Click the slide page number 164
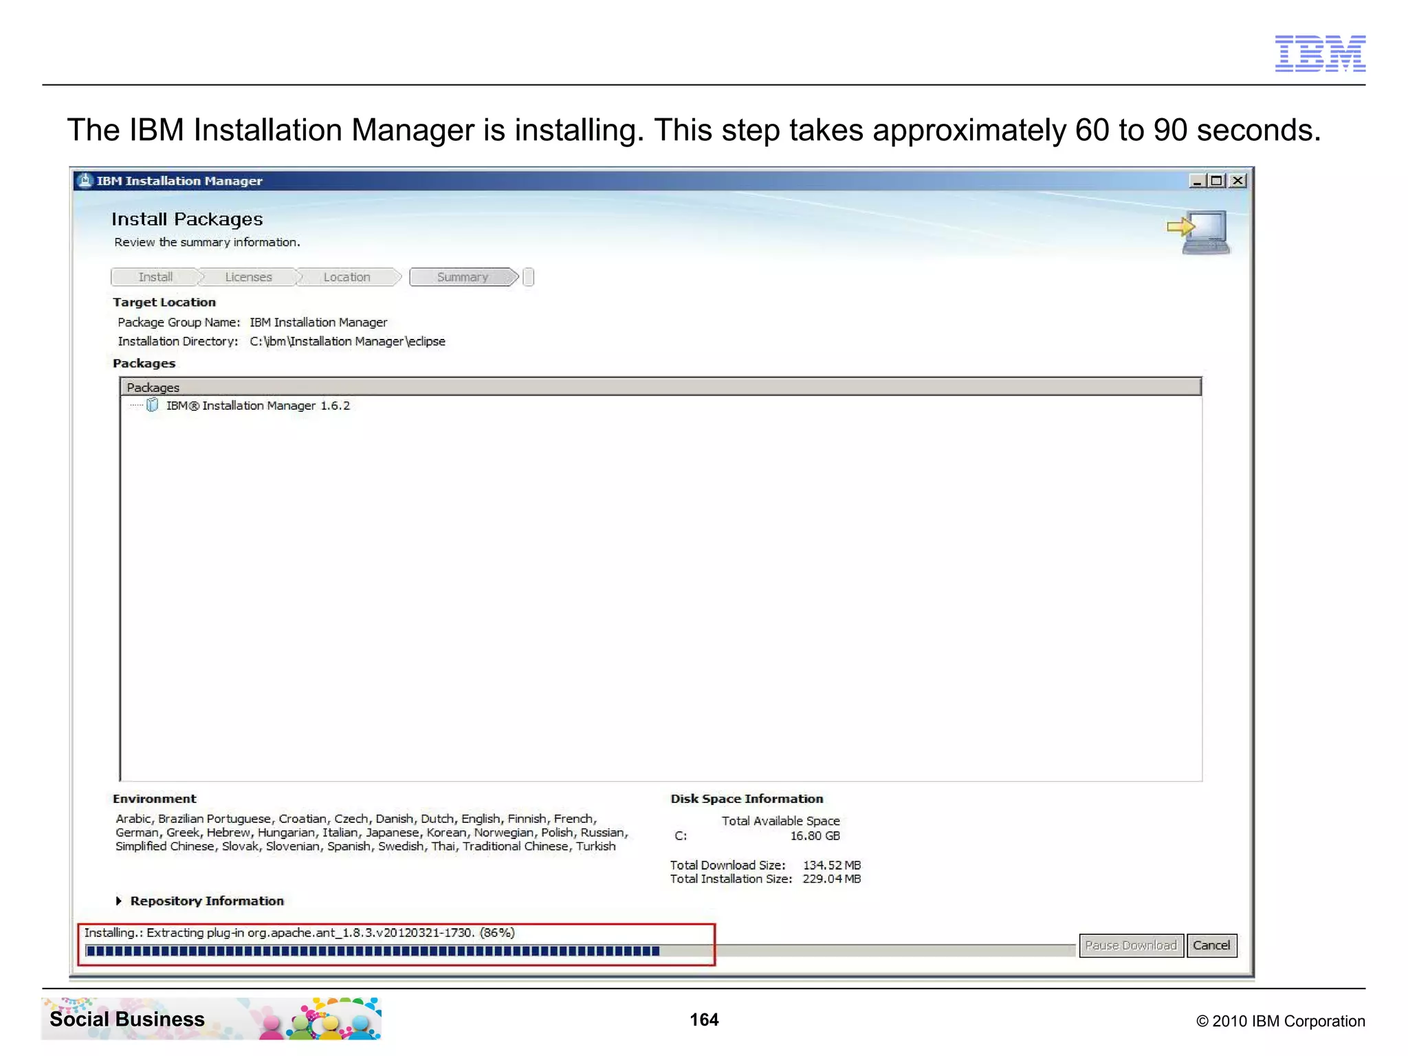1408x1056 pixels. coord(704,1020)
